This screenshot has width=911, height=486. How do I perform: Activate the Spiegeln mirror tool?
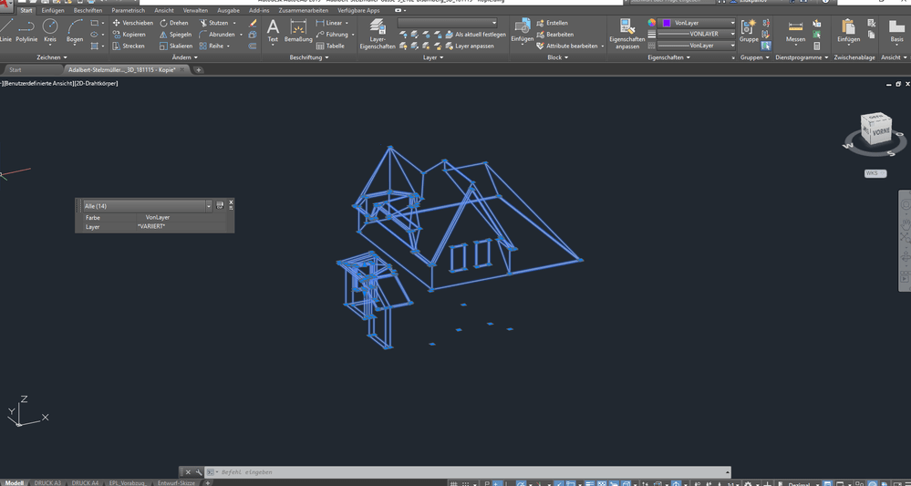175,35
